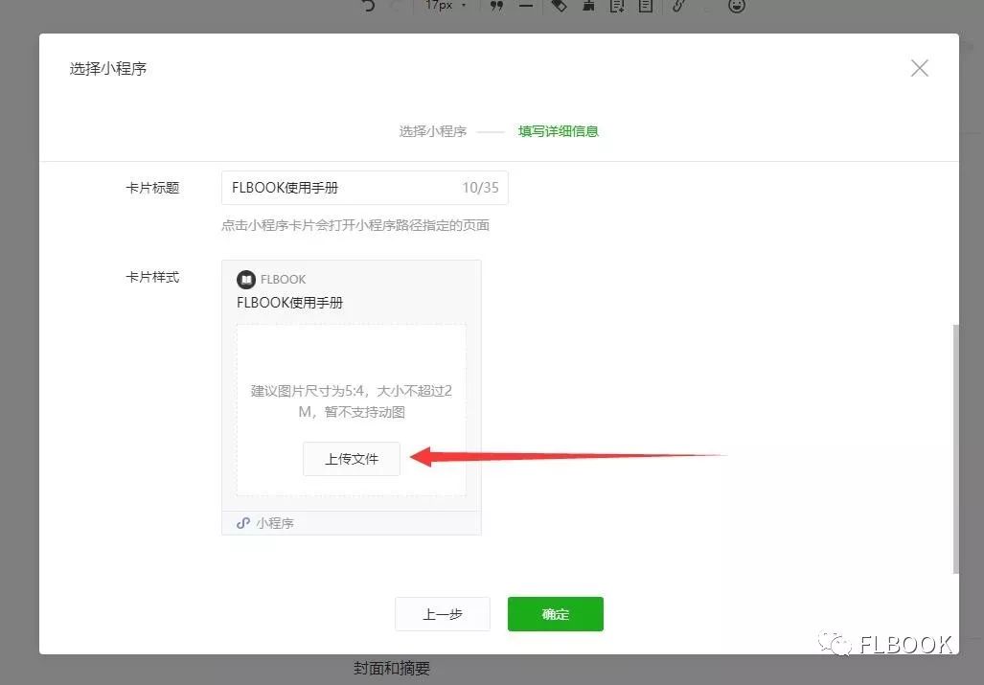Click the dialog's vertical scrollbar

coord(955,448)
